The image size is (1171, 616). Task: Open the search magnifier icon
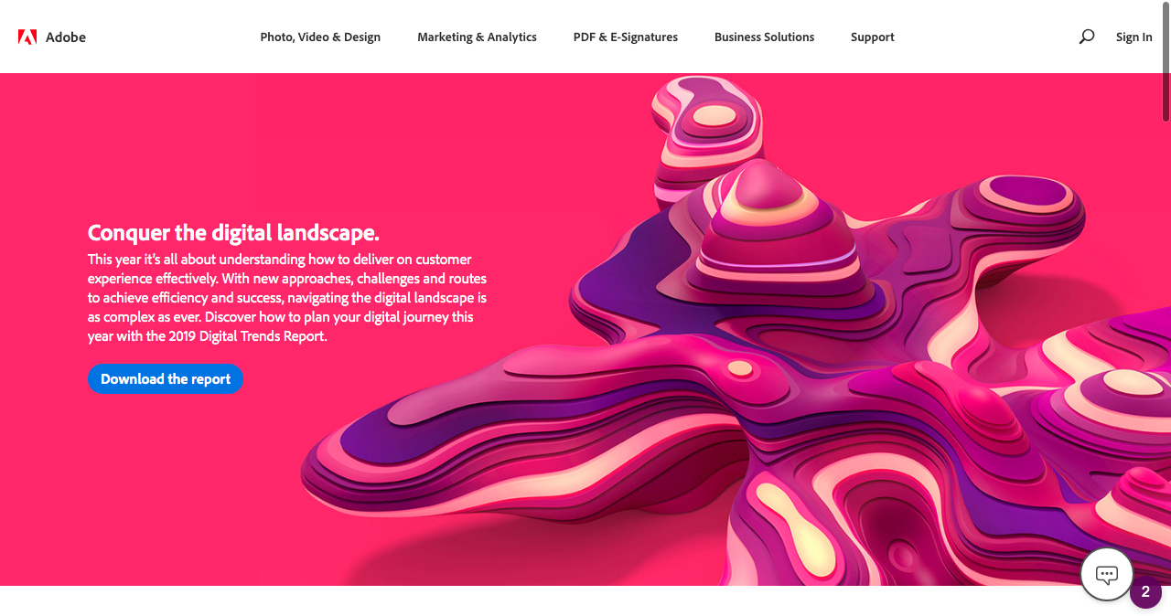tap(1087, 37)
